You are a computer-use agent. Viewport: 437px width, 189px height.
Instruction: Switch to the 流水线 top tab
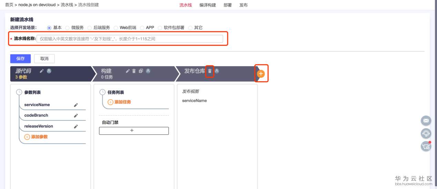(x=186, y=5)
